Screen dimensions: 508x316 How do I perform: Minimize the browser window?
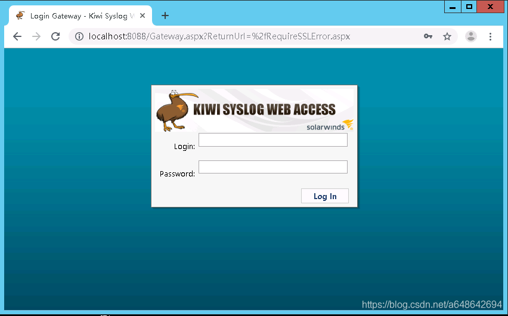click(453, 7)
